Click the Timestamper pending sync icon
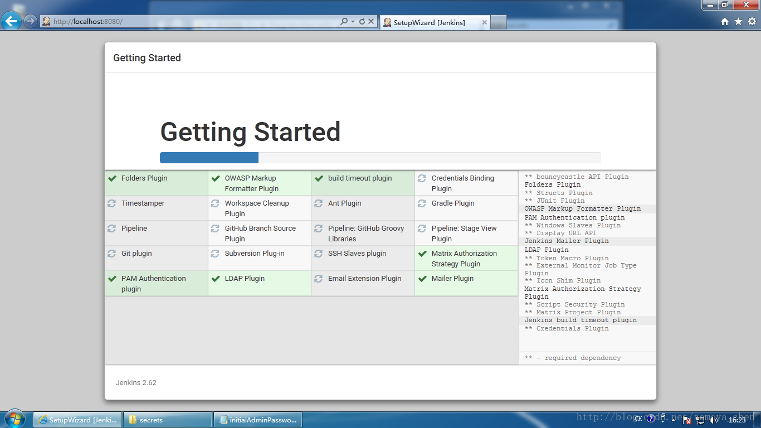This screenshot has height=428, width=761. (x=112, y=203)
